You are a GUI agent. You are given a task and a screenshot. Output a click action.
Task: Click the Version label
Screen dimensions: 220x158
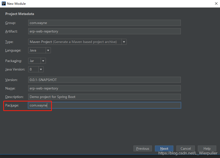11,80
